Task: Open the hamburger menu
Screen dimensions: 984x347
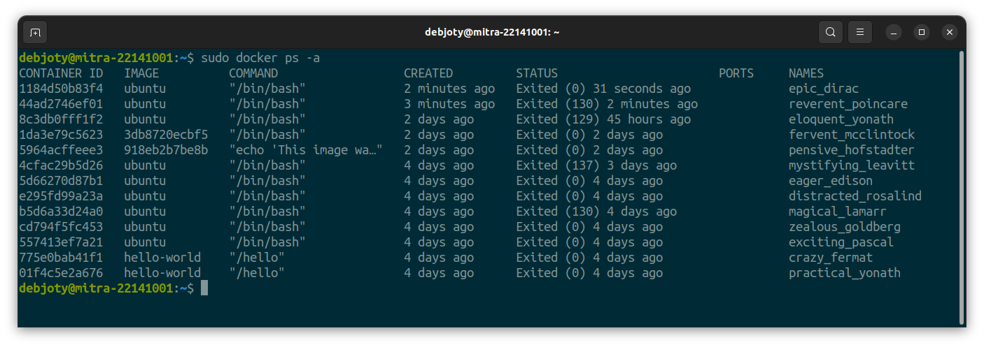Action: [x=860, y=32]
